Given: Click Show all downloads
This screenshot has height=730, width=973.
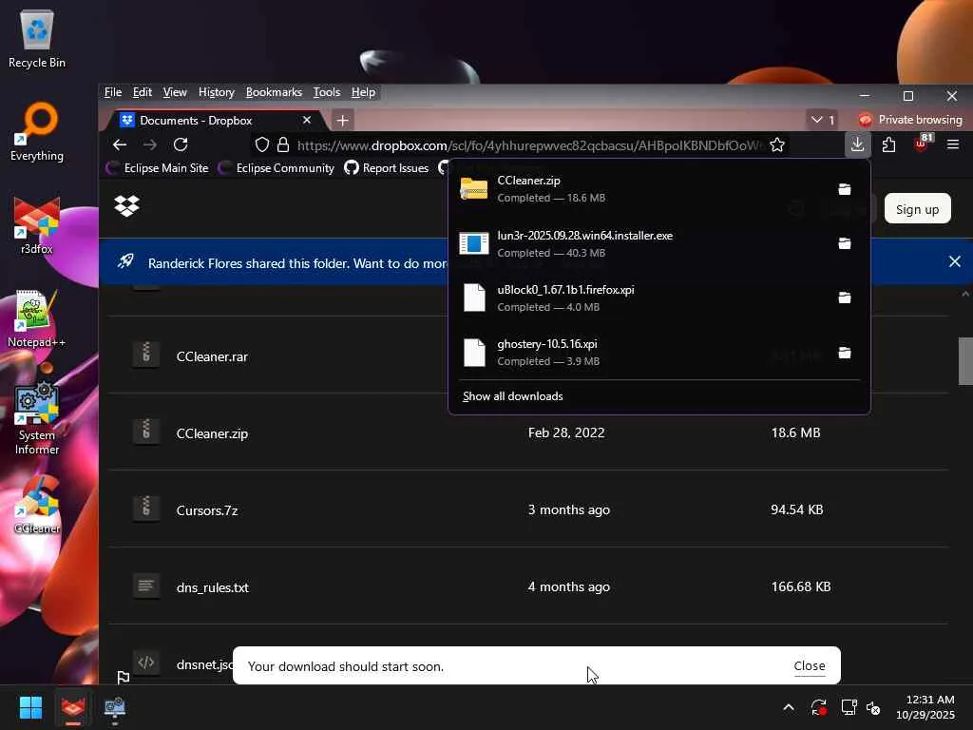Looking at the screenshot, I should click(512, 396).
